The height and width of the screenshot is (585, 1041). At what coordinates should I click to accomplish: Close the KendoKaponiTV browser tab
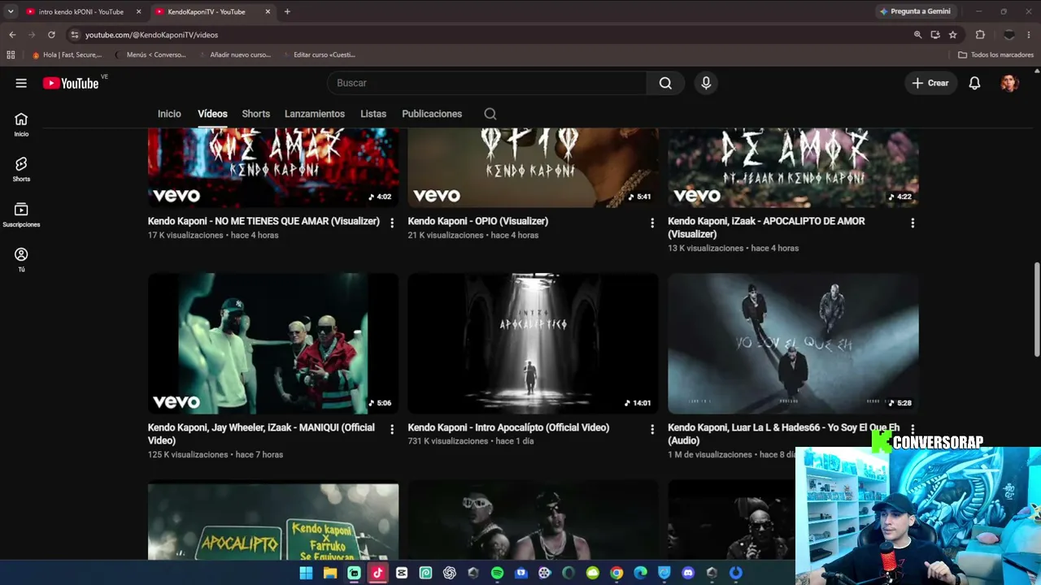pos(268,11)
